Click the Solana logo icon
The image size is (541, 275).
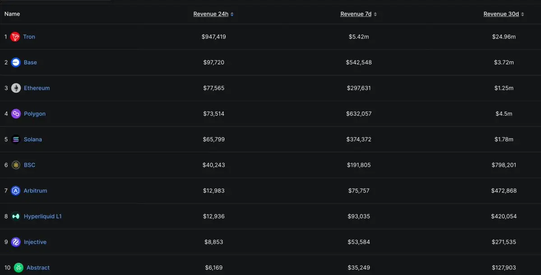point(16,140)
